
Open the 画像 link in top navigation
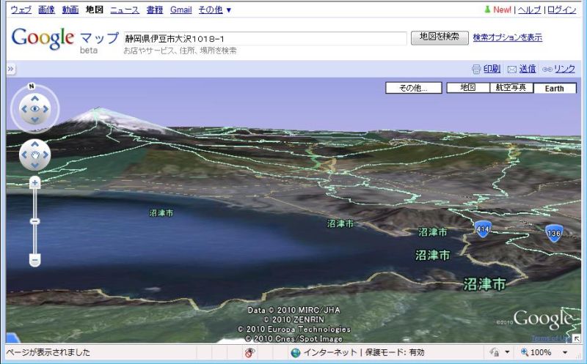click(x=47, y=10)
